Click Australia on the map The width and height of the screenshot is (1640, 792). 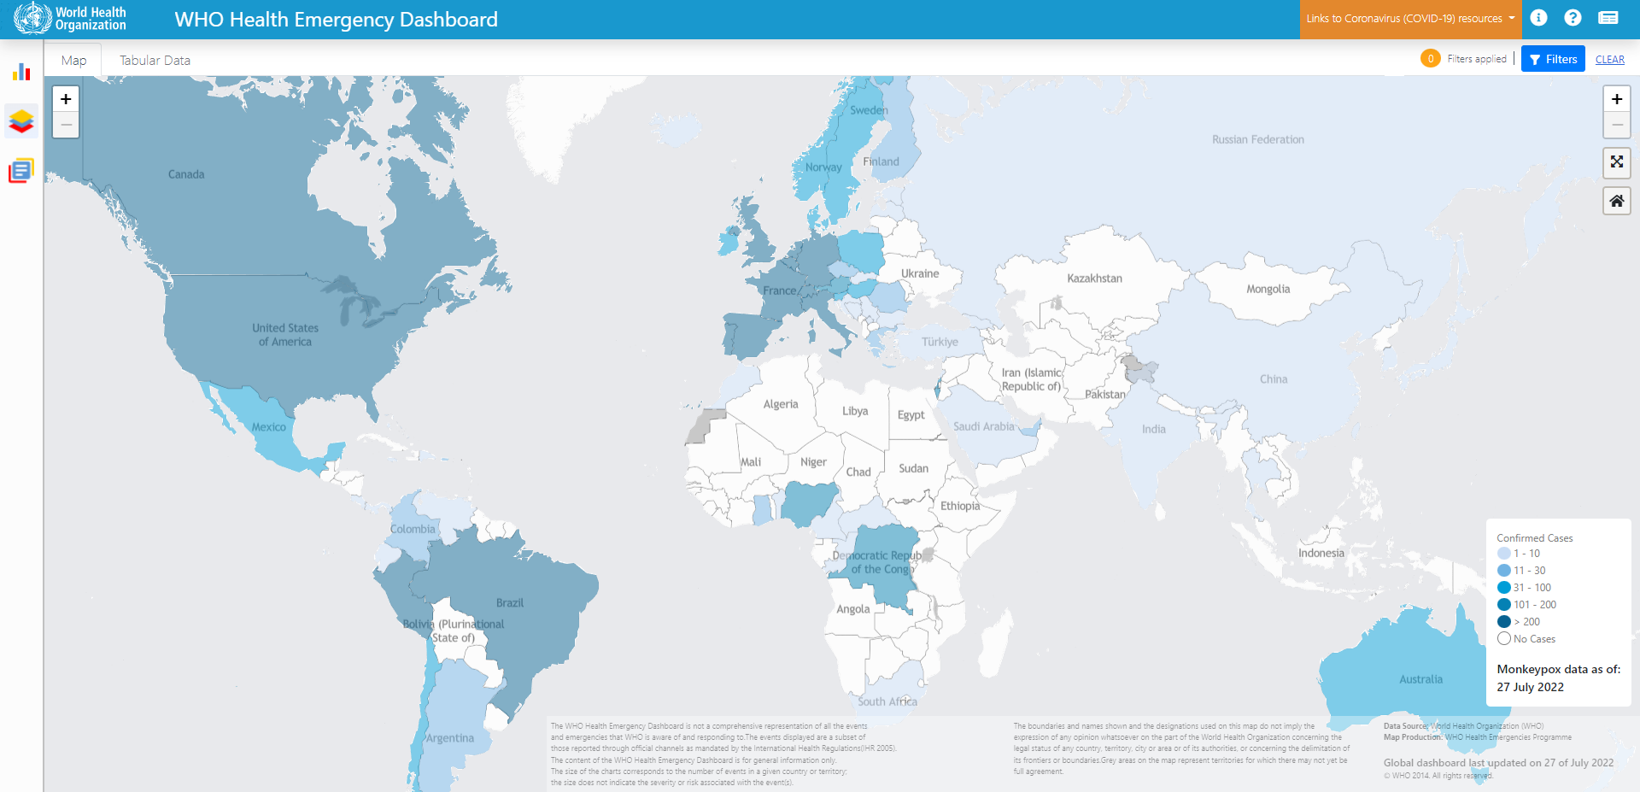click(1420, 679)
